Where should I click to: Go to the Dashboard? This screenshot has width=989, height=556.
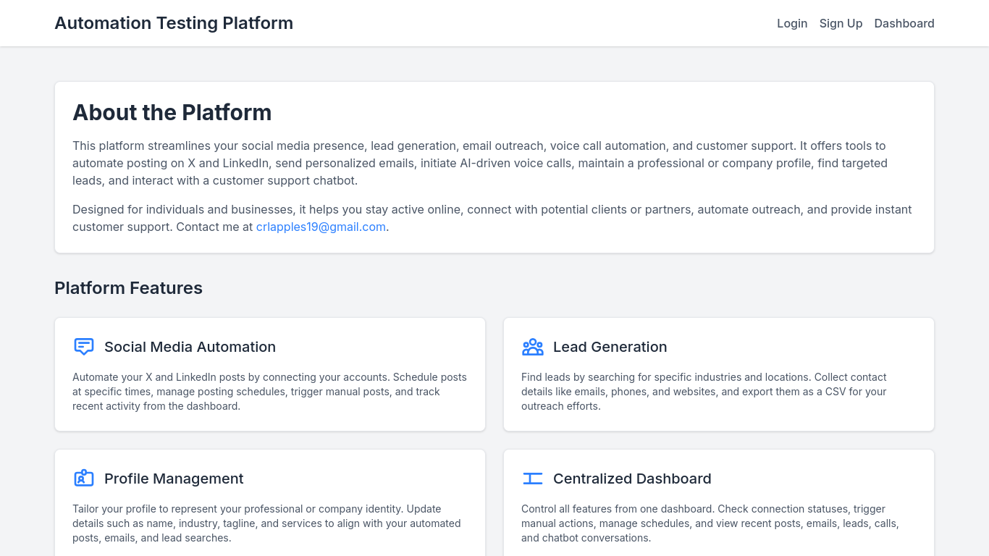[904, 23]
